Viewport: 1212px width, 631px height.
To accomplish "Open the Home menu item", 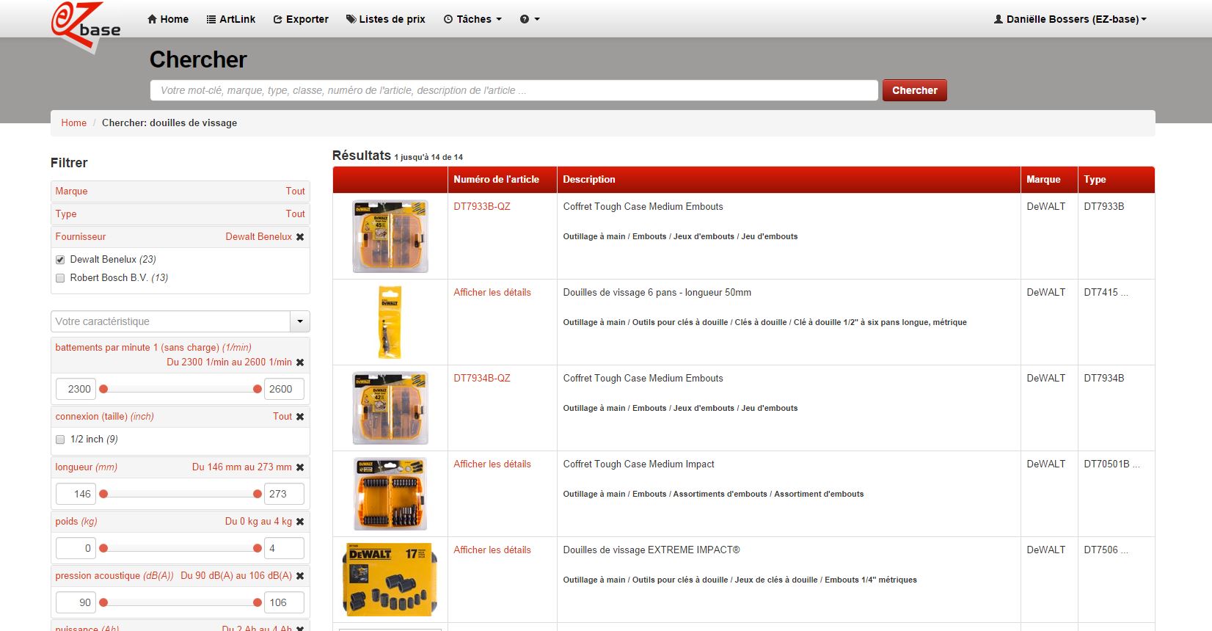I will 168,19.
